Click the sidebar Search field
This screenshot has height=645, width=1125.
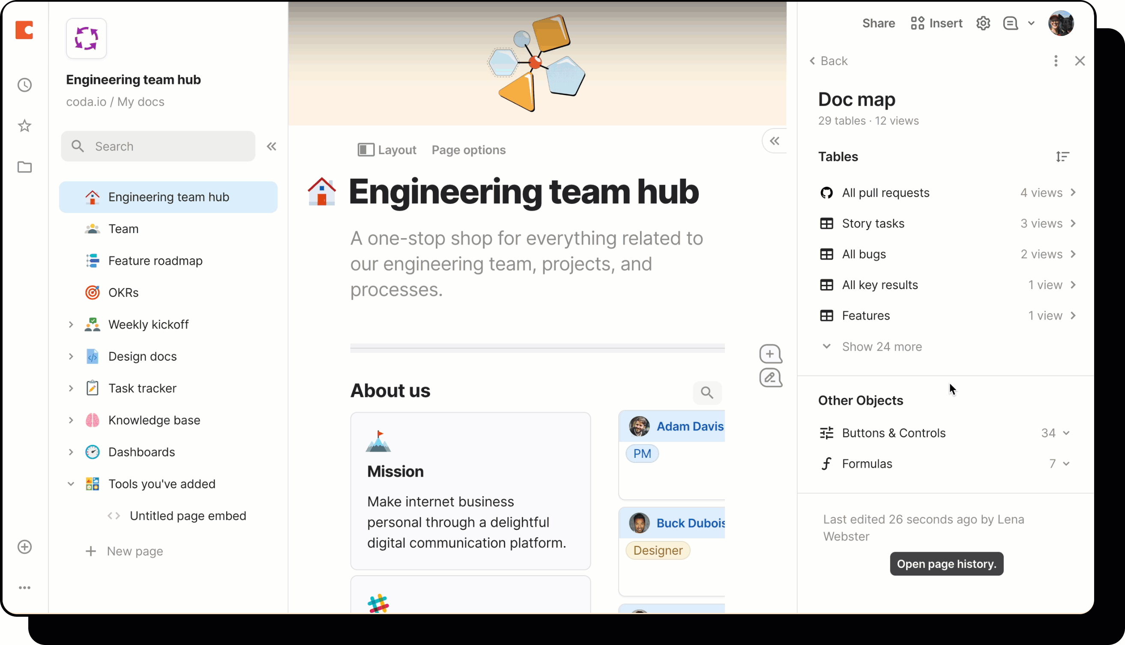point(158,146)
